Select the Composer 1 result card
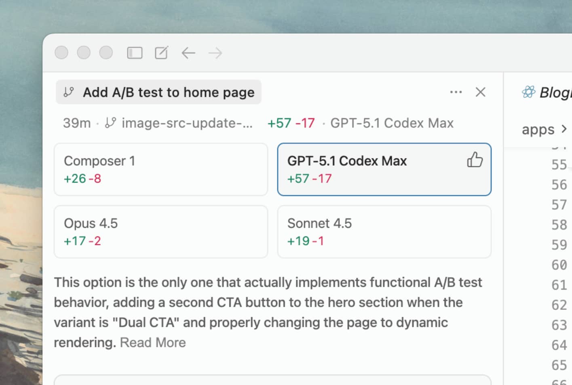 pyautogui.click(x=160, y=169)
